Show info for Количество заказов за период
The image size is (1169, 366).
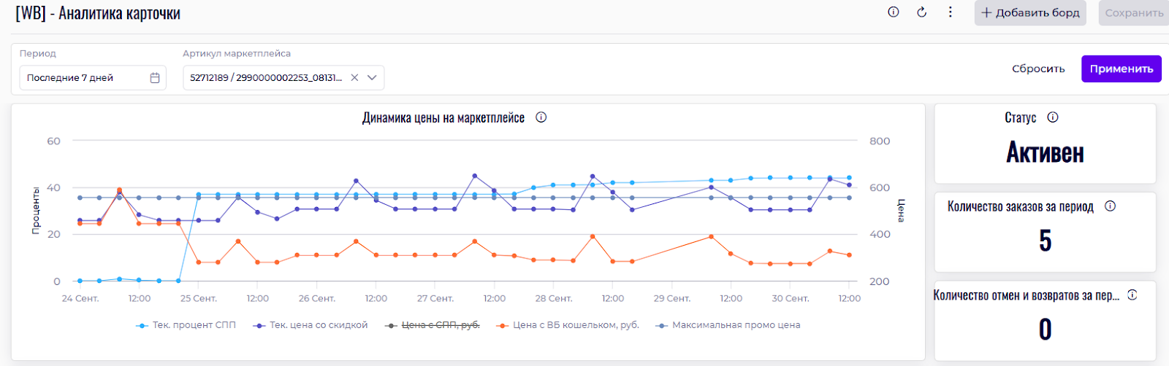click(x=1110, y=206)
